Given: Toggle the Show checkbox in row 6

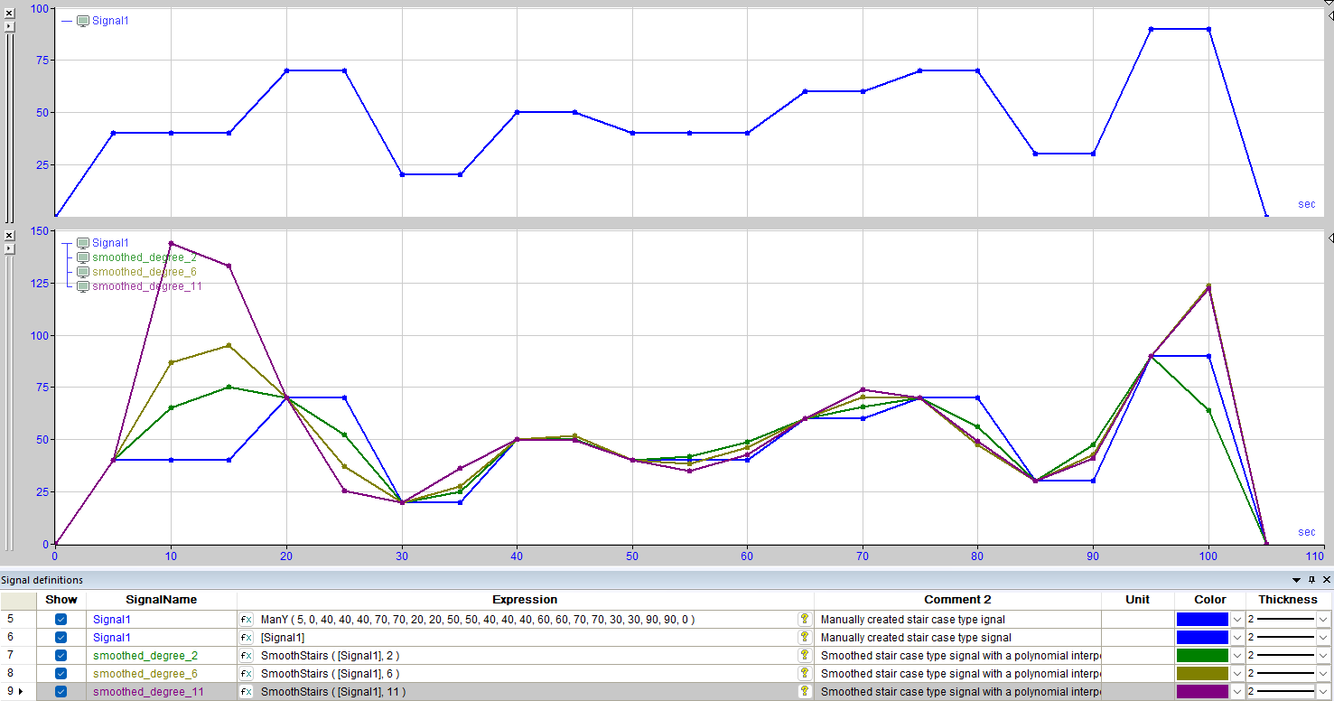Looking at the screenshot, I should coord(61,638).
